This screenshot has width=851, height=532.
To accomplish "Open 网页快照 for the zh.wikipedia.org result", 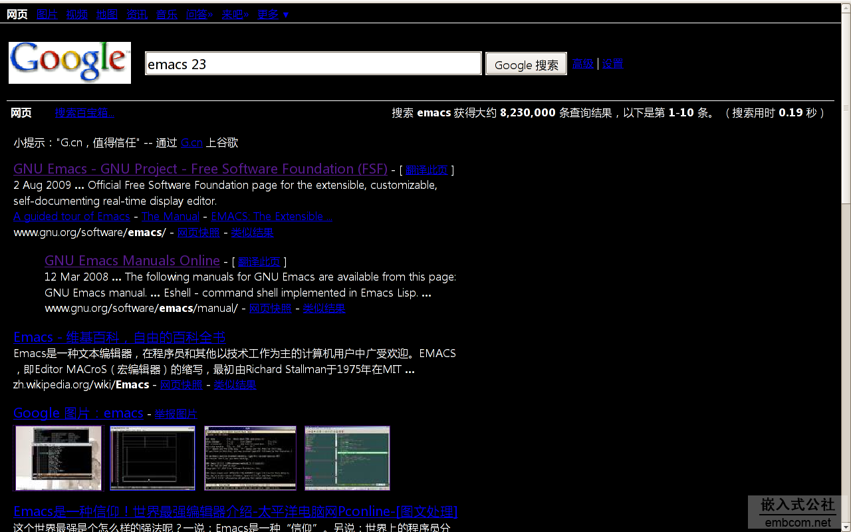I will (x=182, y=384).
